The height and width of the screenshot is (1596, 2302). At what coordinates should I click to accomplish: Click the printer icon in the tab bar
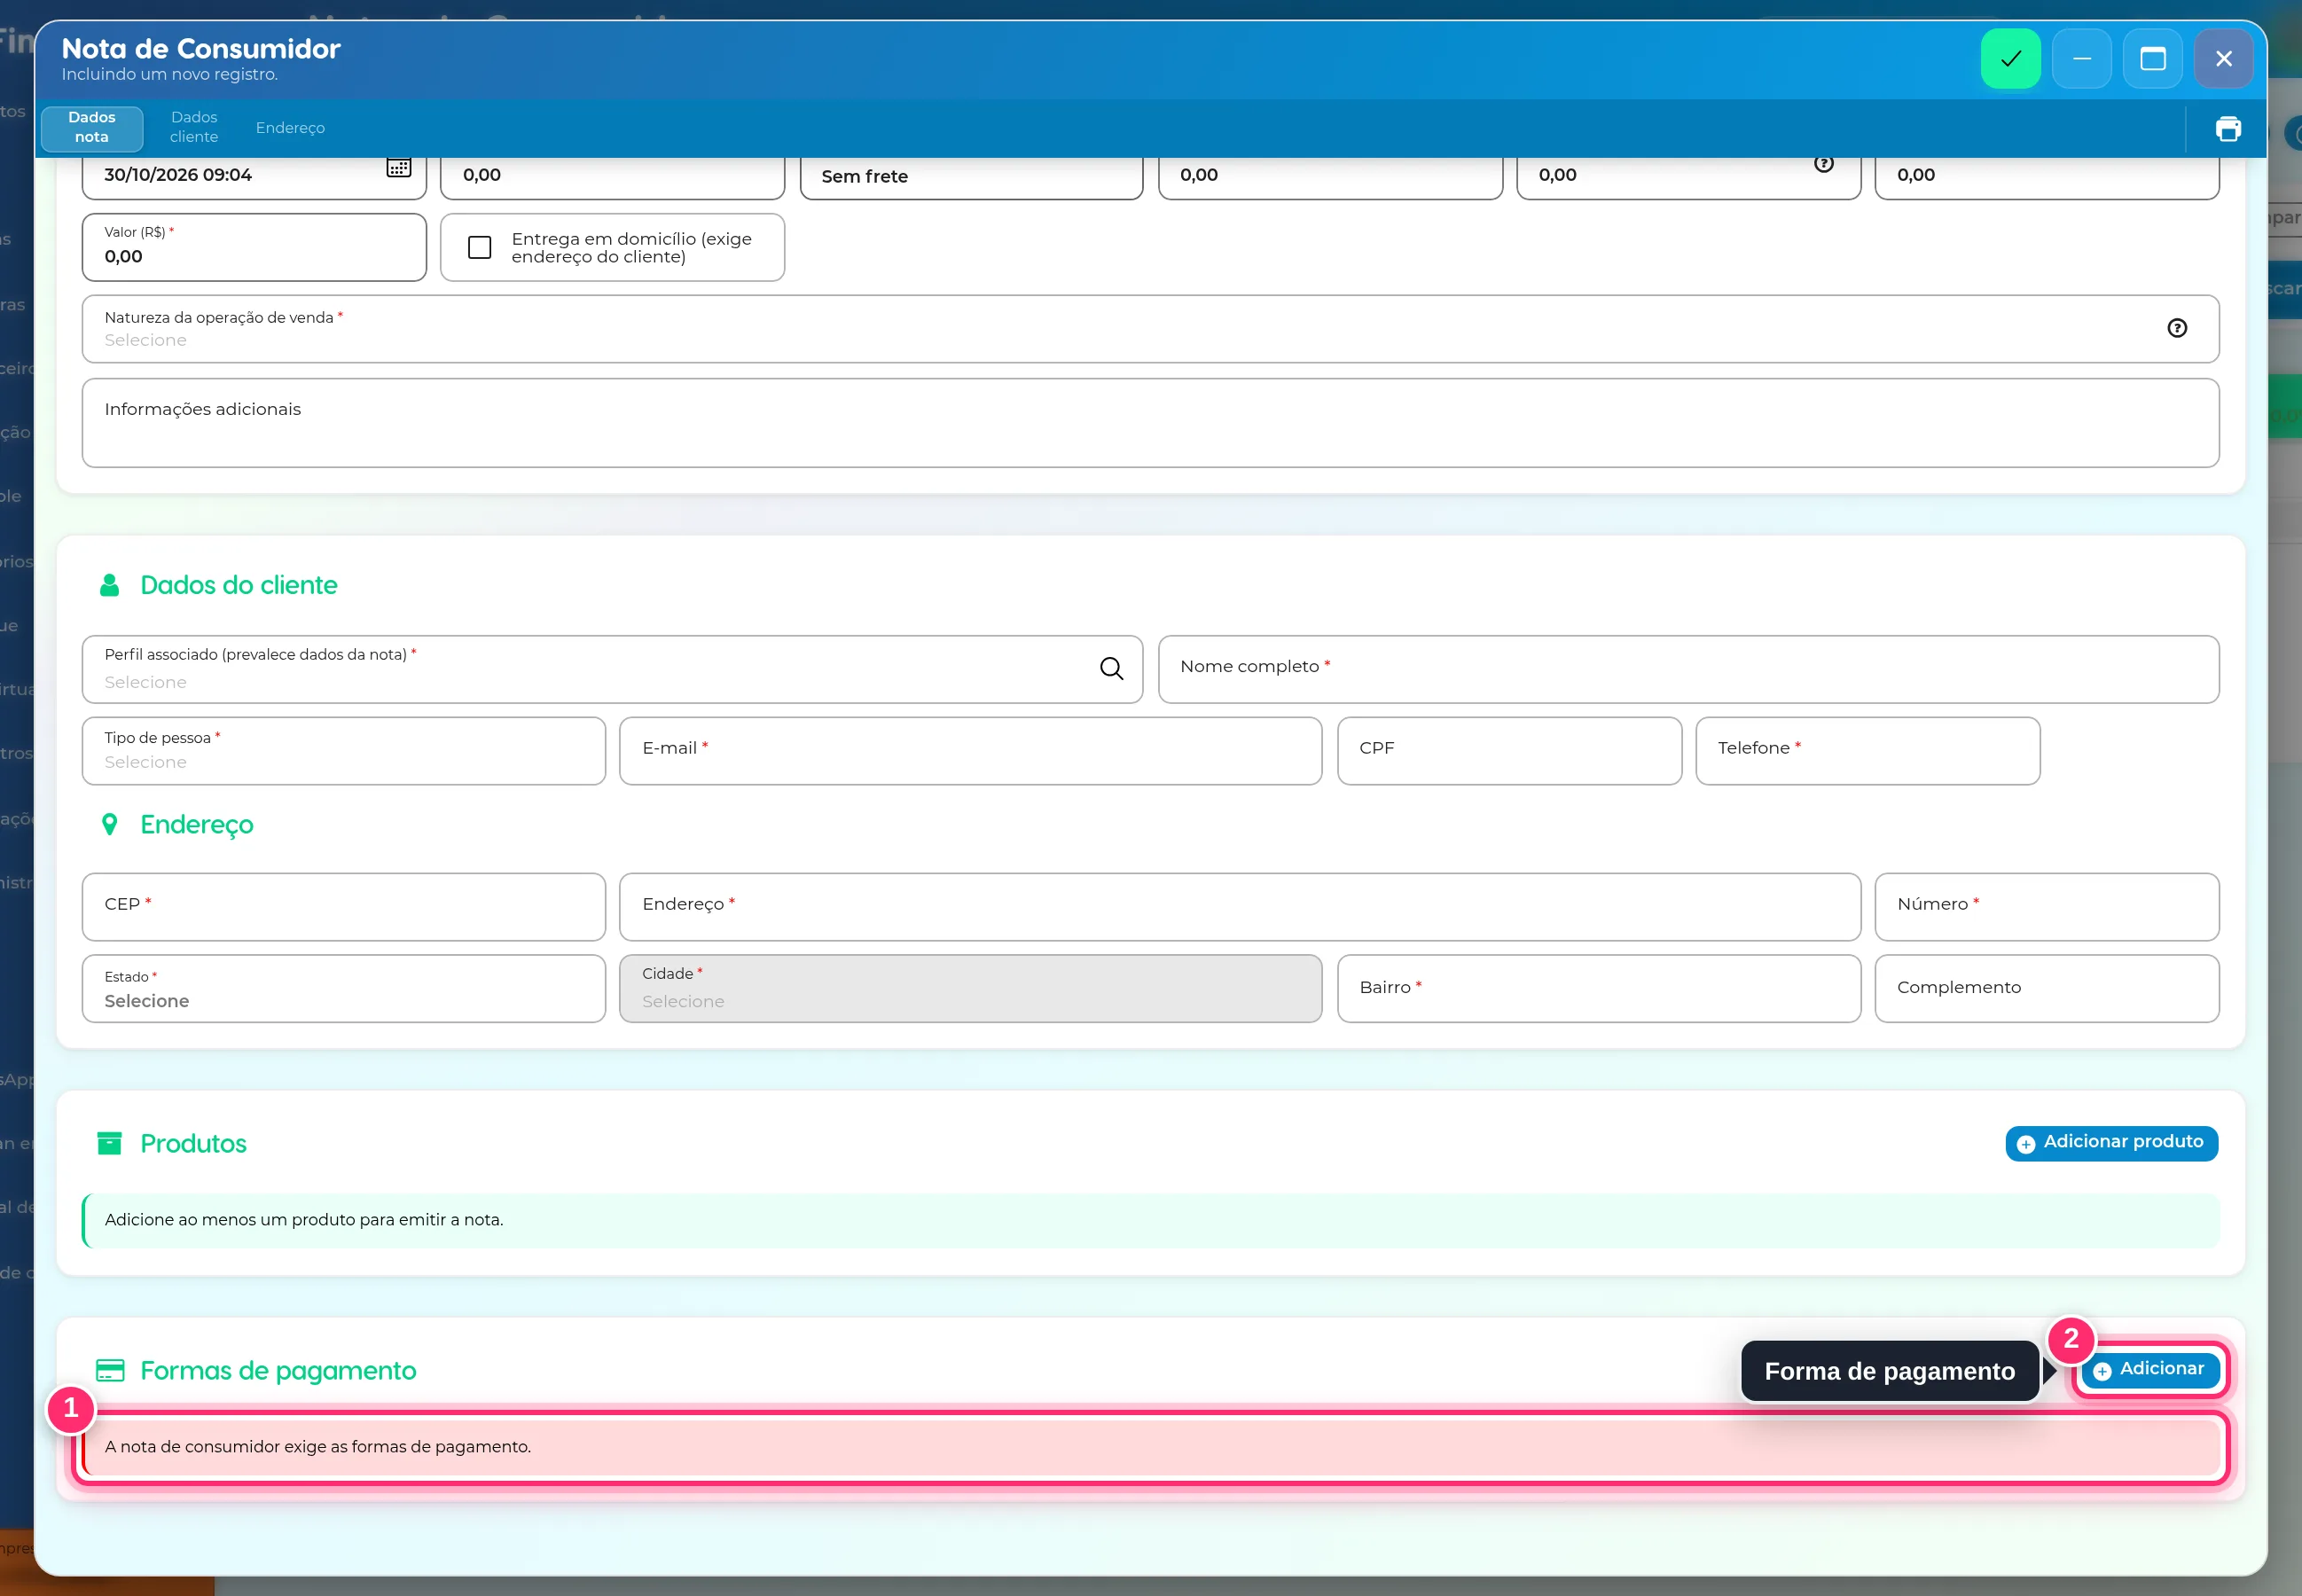(2228, 129)
